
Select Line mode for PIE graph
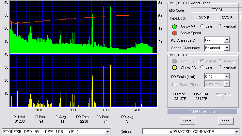click(x=202, y=26)
